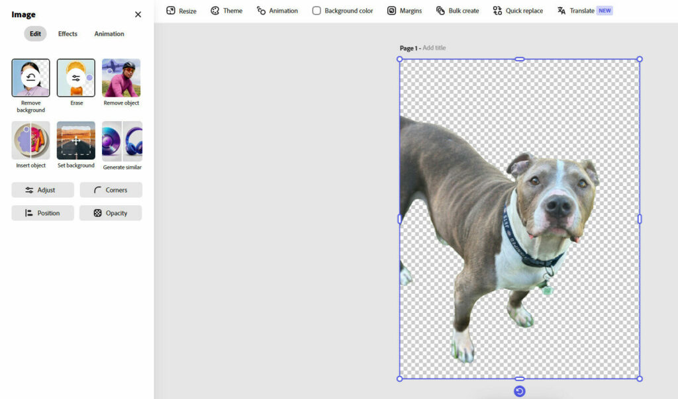The width and height of the screenshot is (678, 399).
Task: Open Resize in the top toolbar
Action: tap(181, 11)
